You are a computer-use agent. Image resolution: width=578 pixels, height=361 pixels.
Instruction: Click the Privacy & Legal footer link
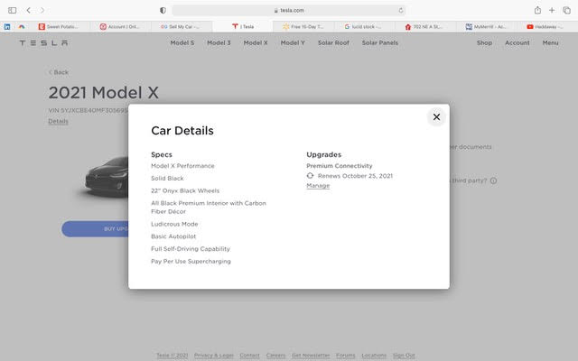[212, 356]
